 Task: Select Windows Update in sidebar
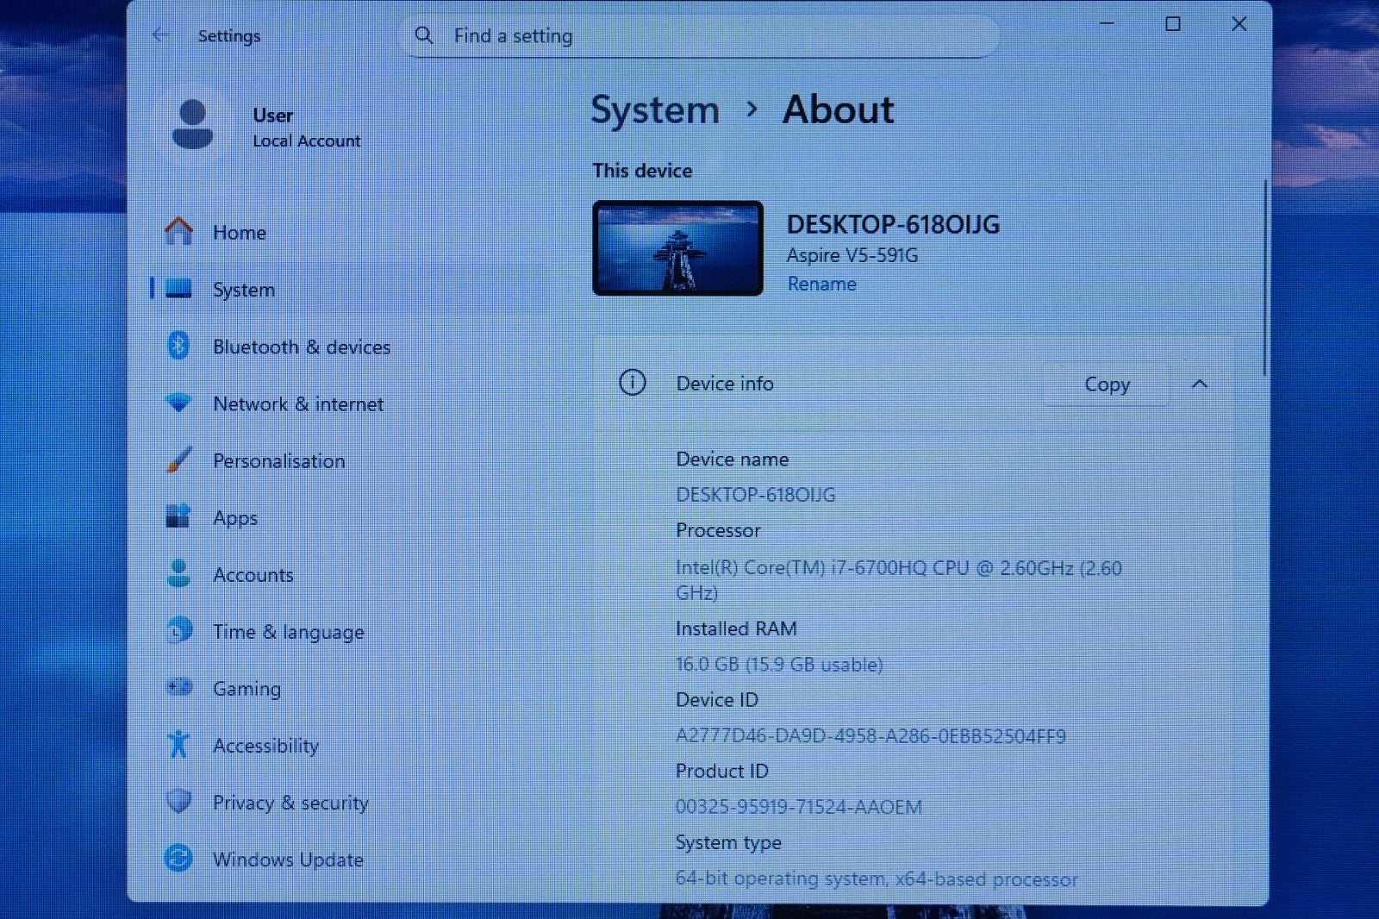coord(288,859)
